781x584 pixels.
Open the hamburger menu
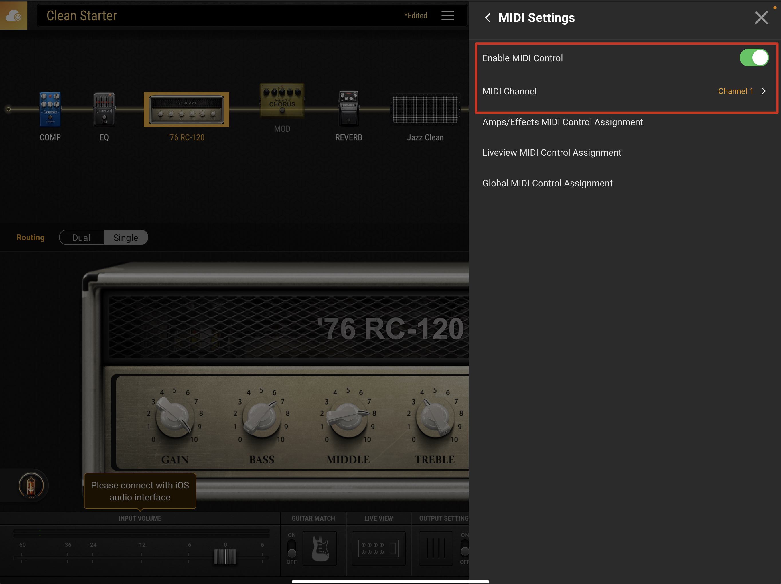pos(447,15)
